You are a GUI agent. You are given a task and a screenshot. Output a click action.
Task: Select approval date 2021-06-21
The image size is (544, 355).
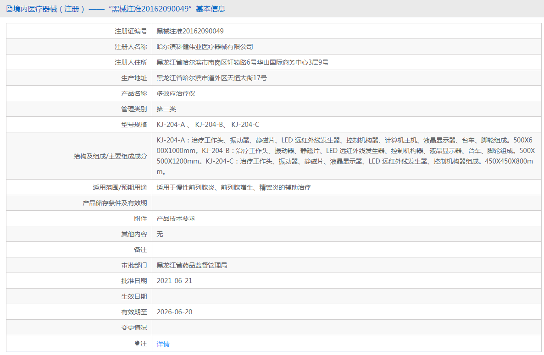174,281
